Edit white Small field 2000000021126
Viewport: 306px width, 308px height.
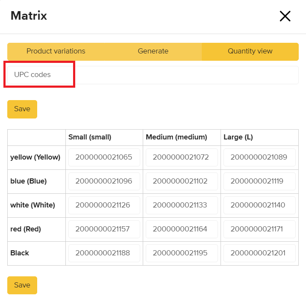pyautogui.click(x=104, y=205)
